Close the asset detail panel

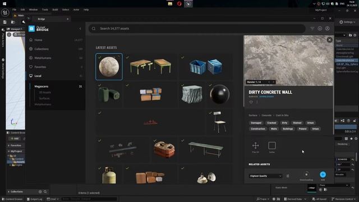(329, 40)
